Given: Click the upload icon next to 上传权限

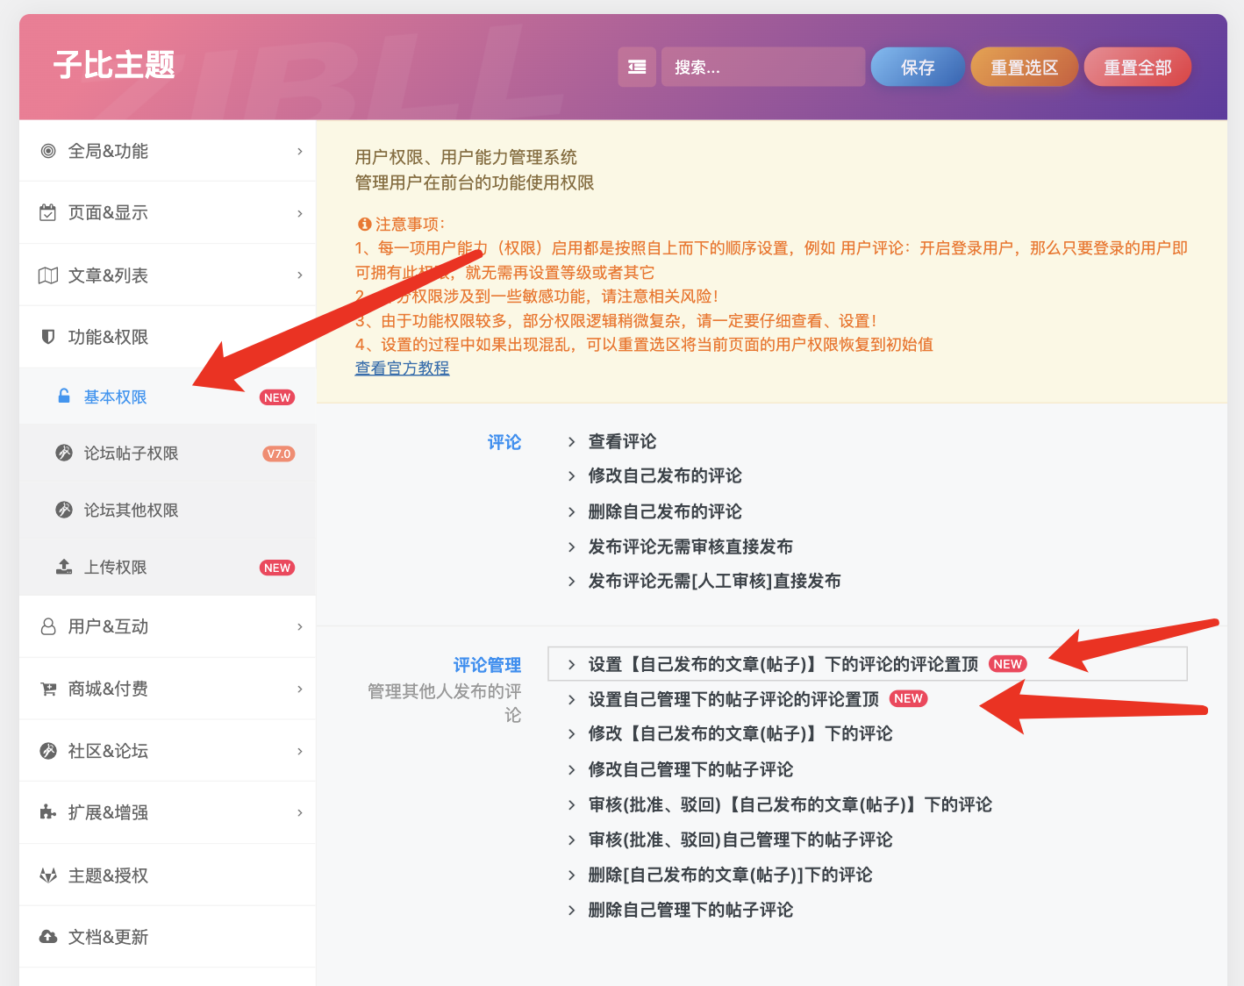Looking at the screenshot, I should 64,567.
